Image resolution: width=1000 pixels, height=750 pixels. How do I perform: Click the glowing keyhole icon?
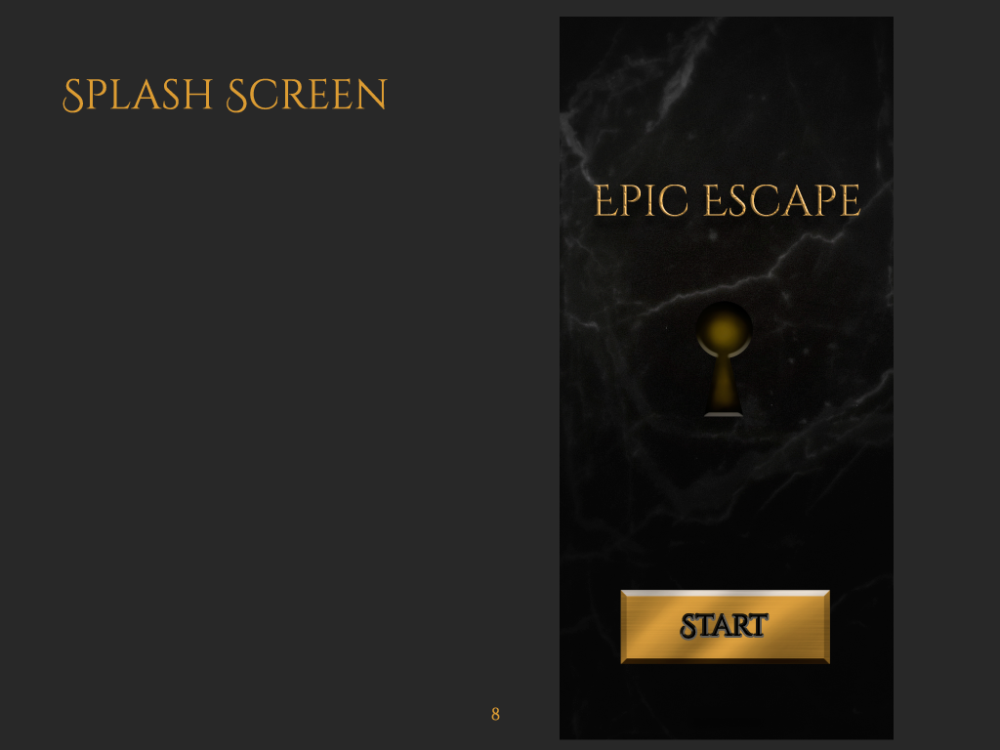click(724, 359)
